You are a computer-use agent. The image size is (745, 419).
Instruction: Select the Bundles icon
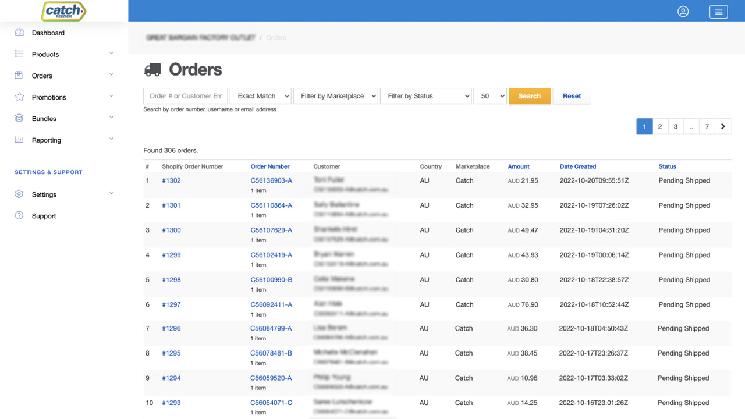(17, 118)
